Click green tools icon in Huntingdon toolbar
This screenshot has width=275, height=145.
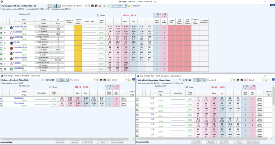click(x=58, y=6)
